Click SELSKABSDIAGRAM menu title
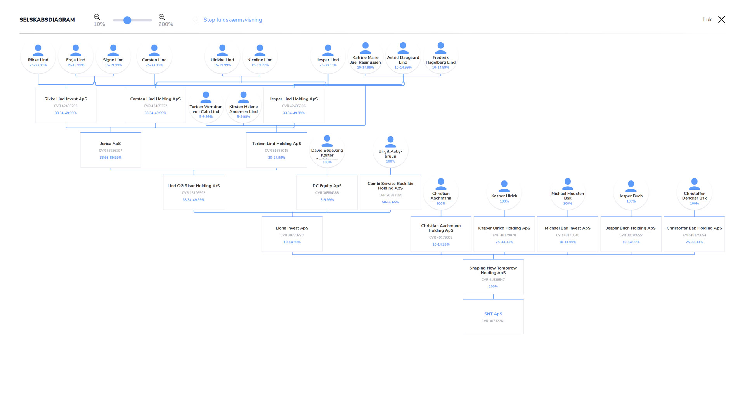 (47, 19)
